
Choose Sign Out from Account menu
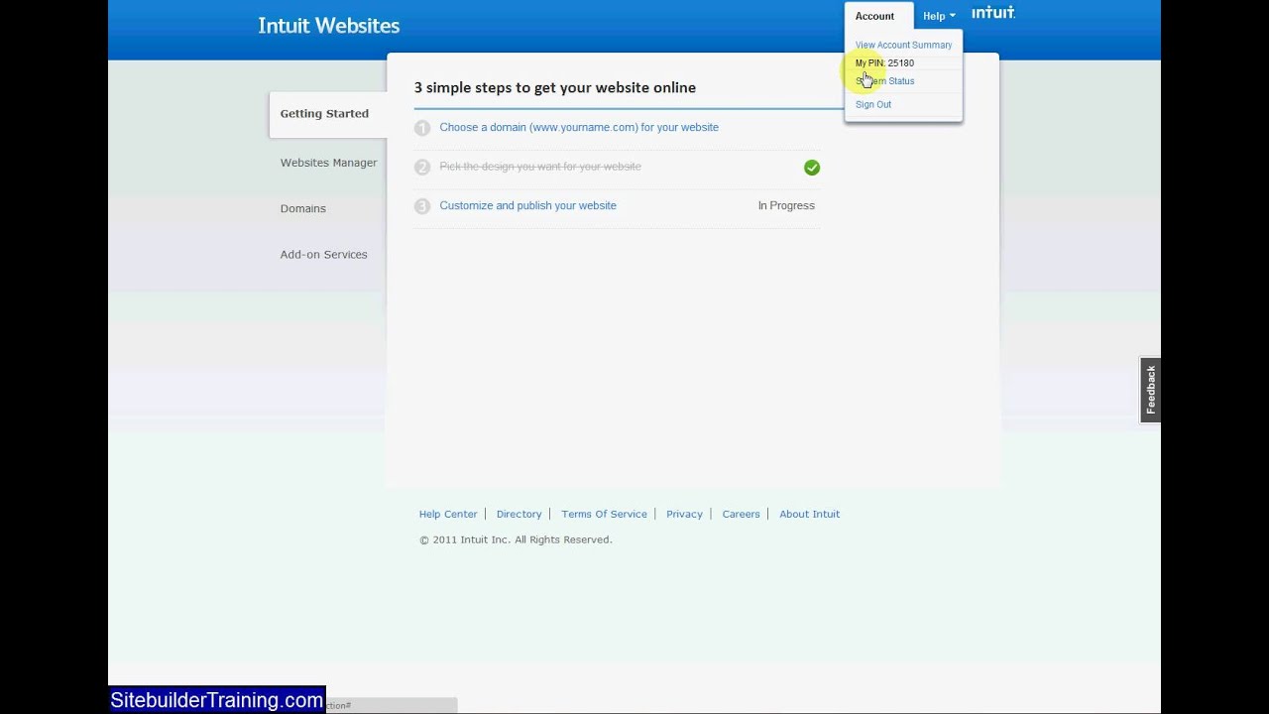(873, 104)
